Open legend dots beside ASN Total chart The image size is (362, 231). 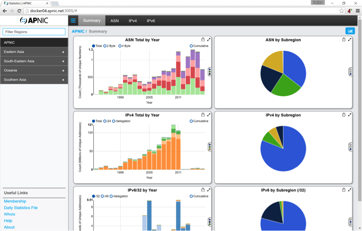point(210,72)
